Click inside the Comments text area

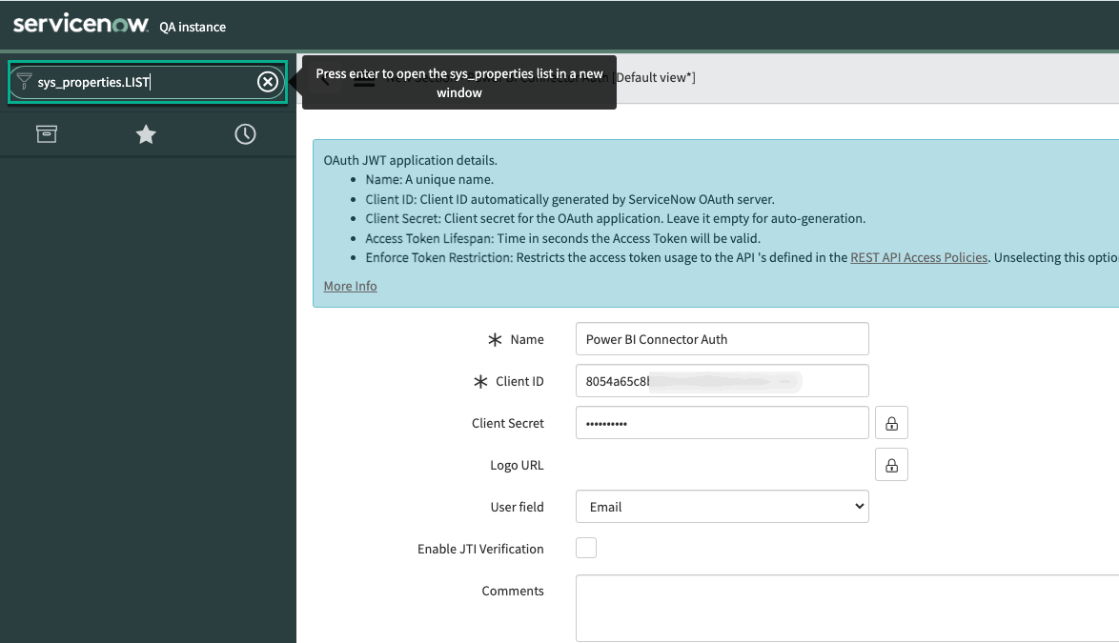(x=846, y=608)
